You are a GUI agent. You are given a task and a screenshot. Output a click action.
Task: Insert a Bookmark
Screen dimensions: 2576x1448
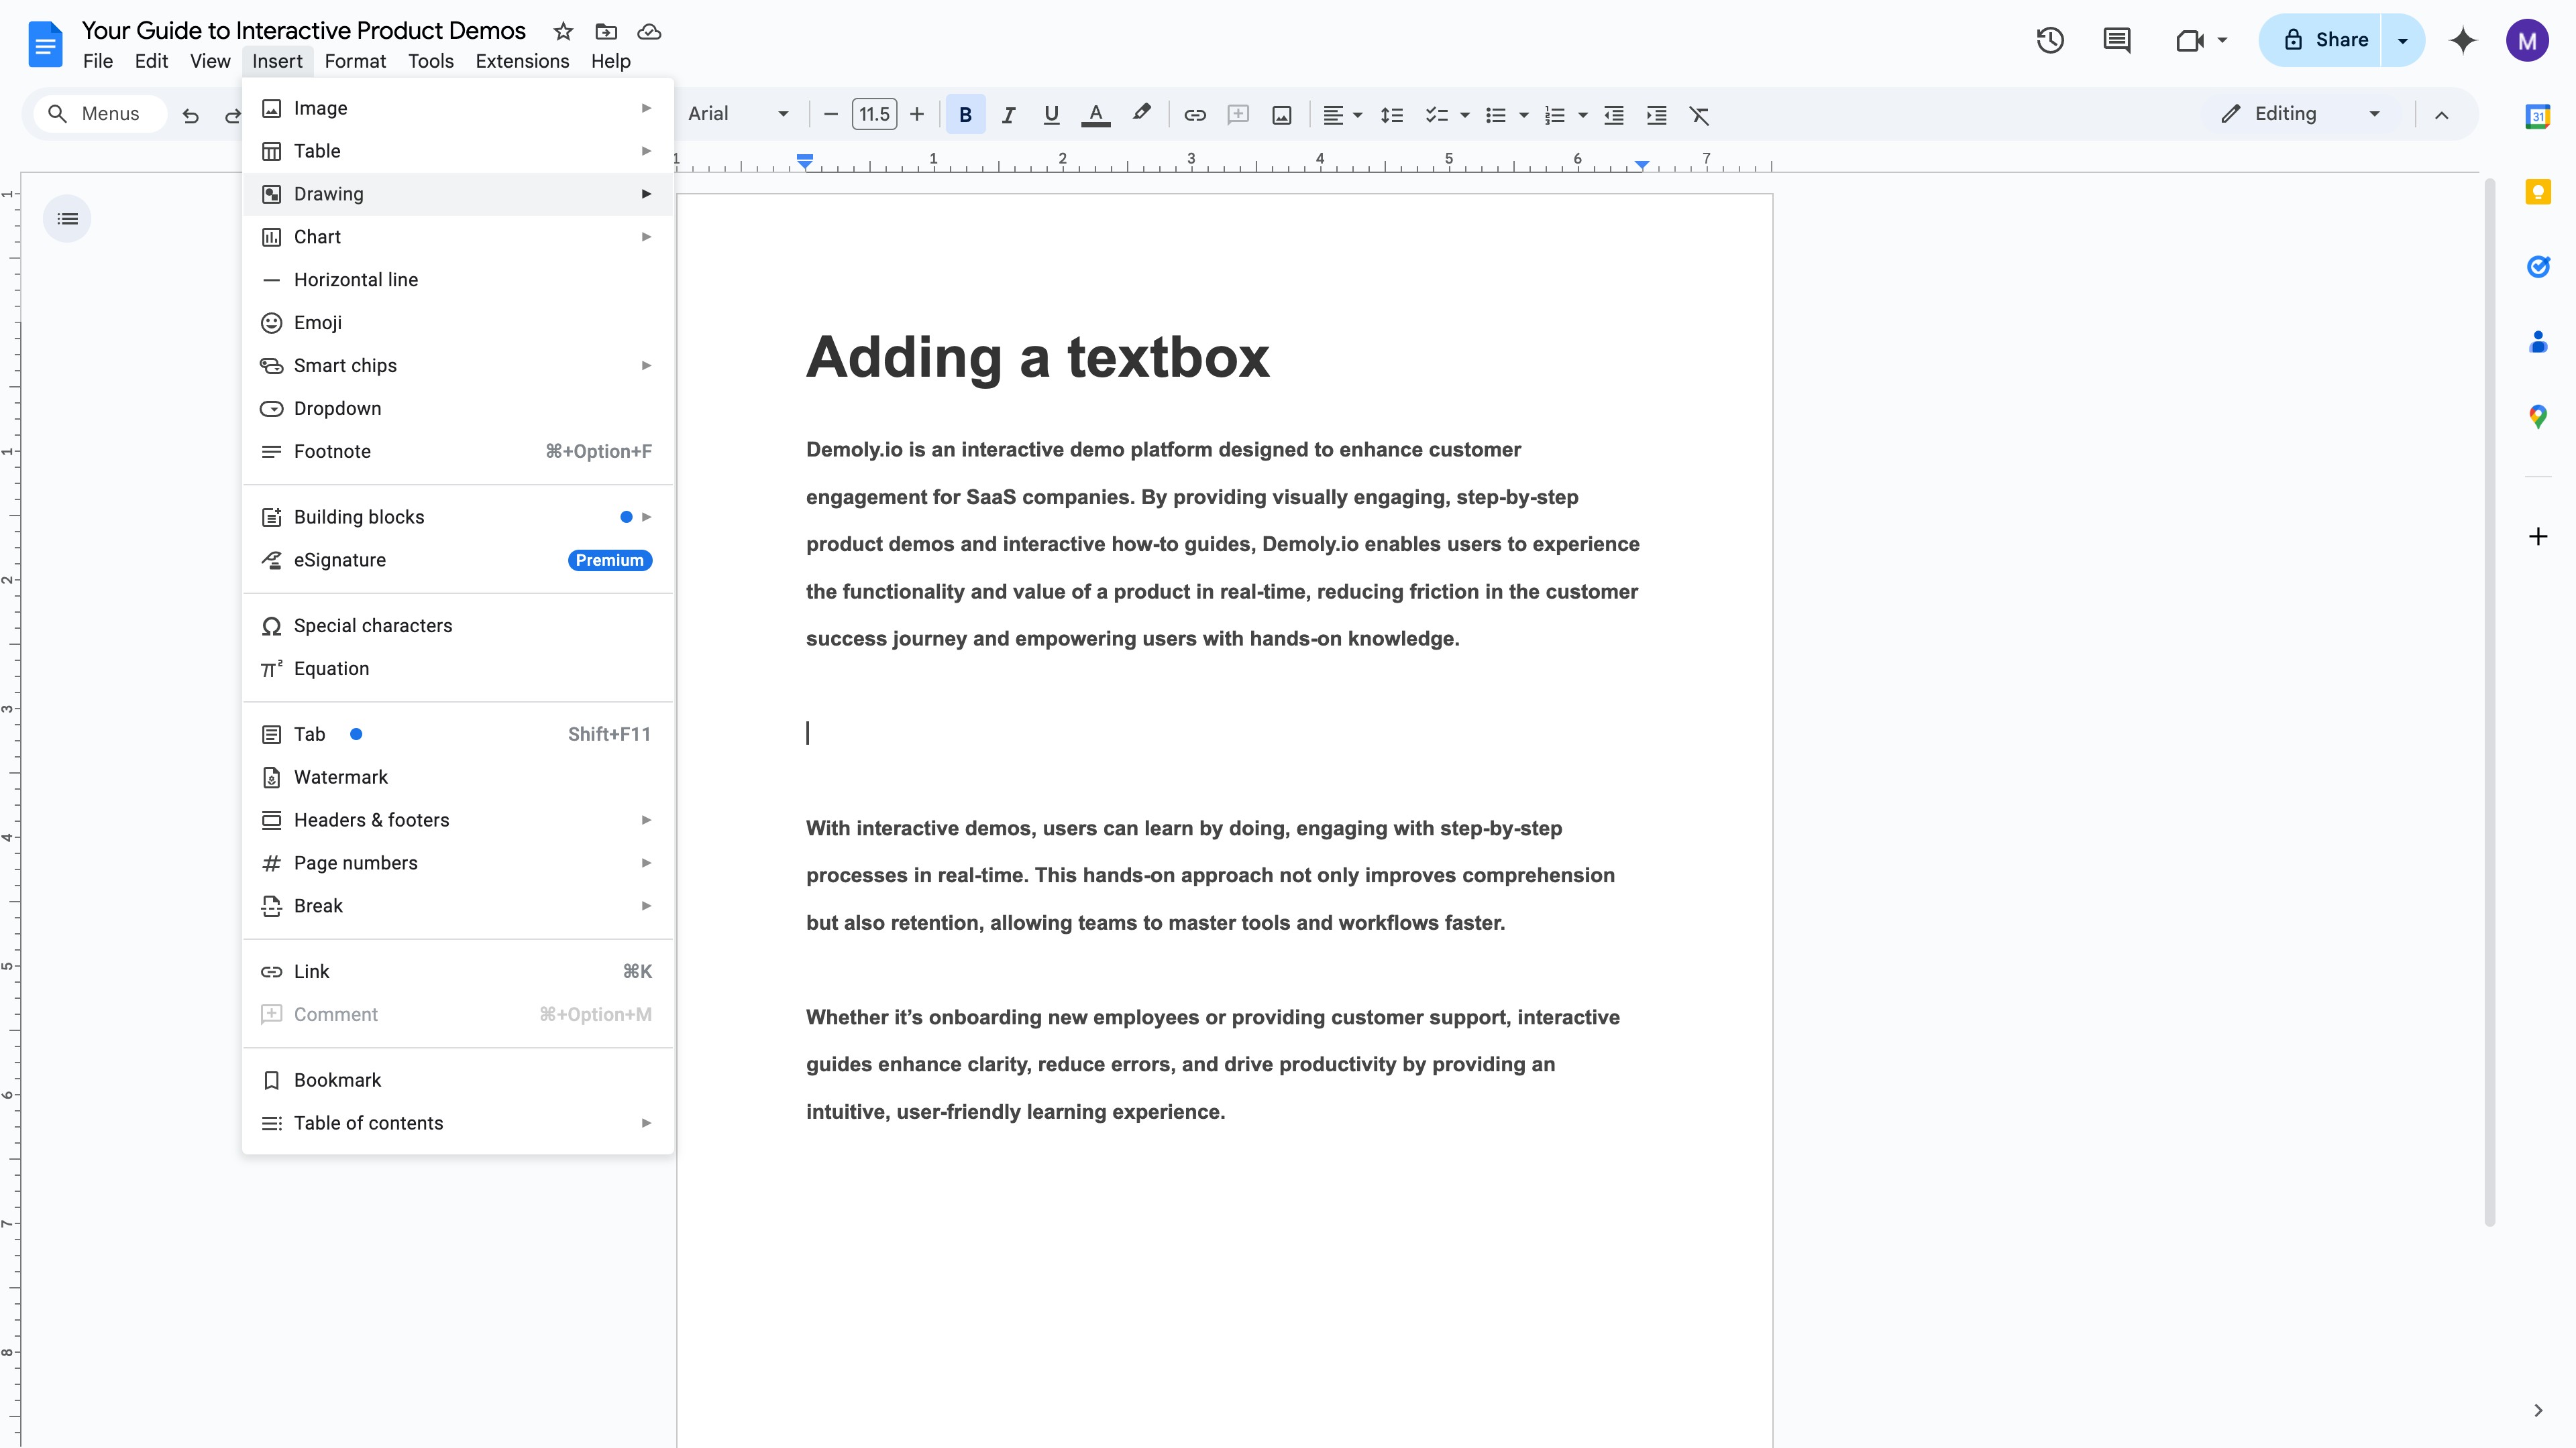(457, 1080)
